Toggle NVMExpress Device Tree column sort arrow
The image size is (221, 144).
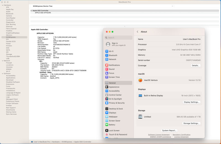point(172,6)
